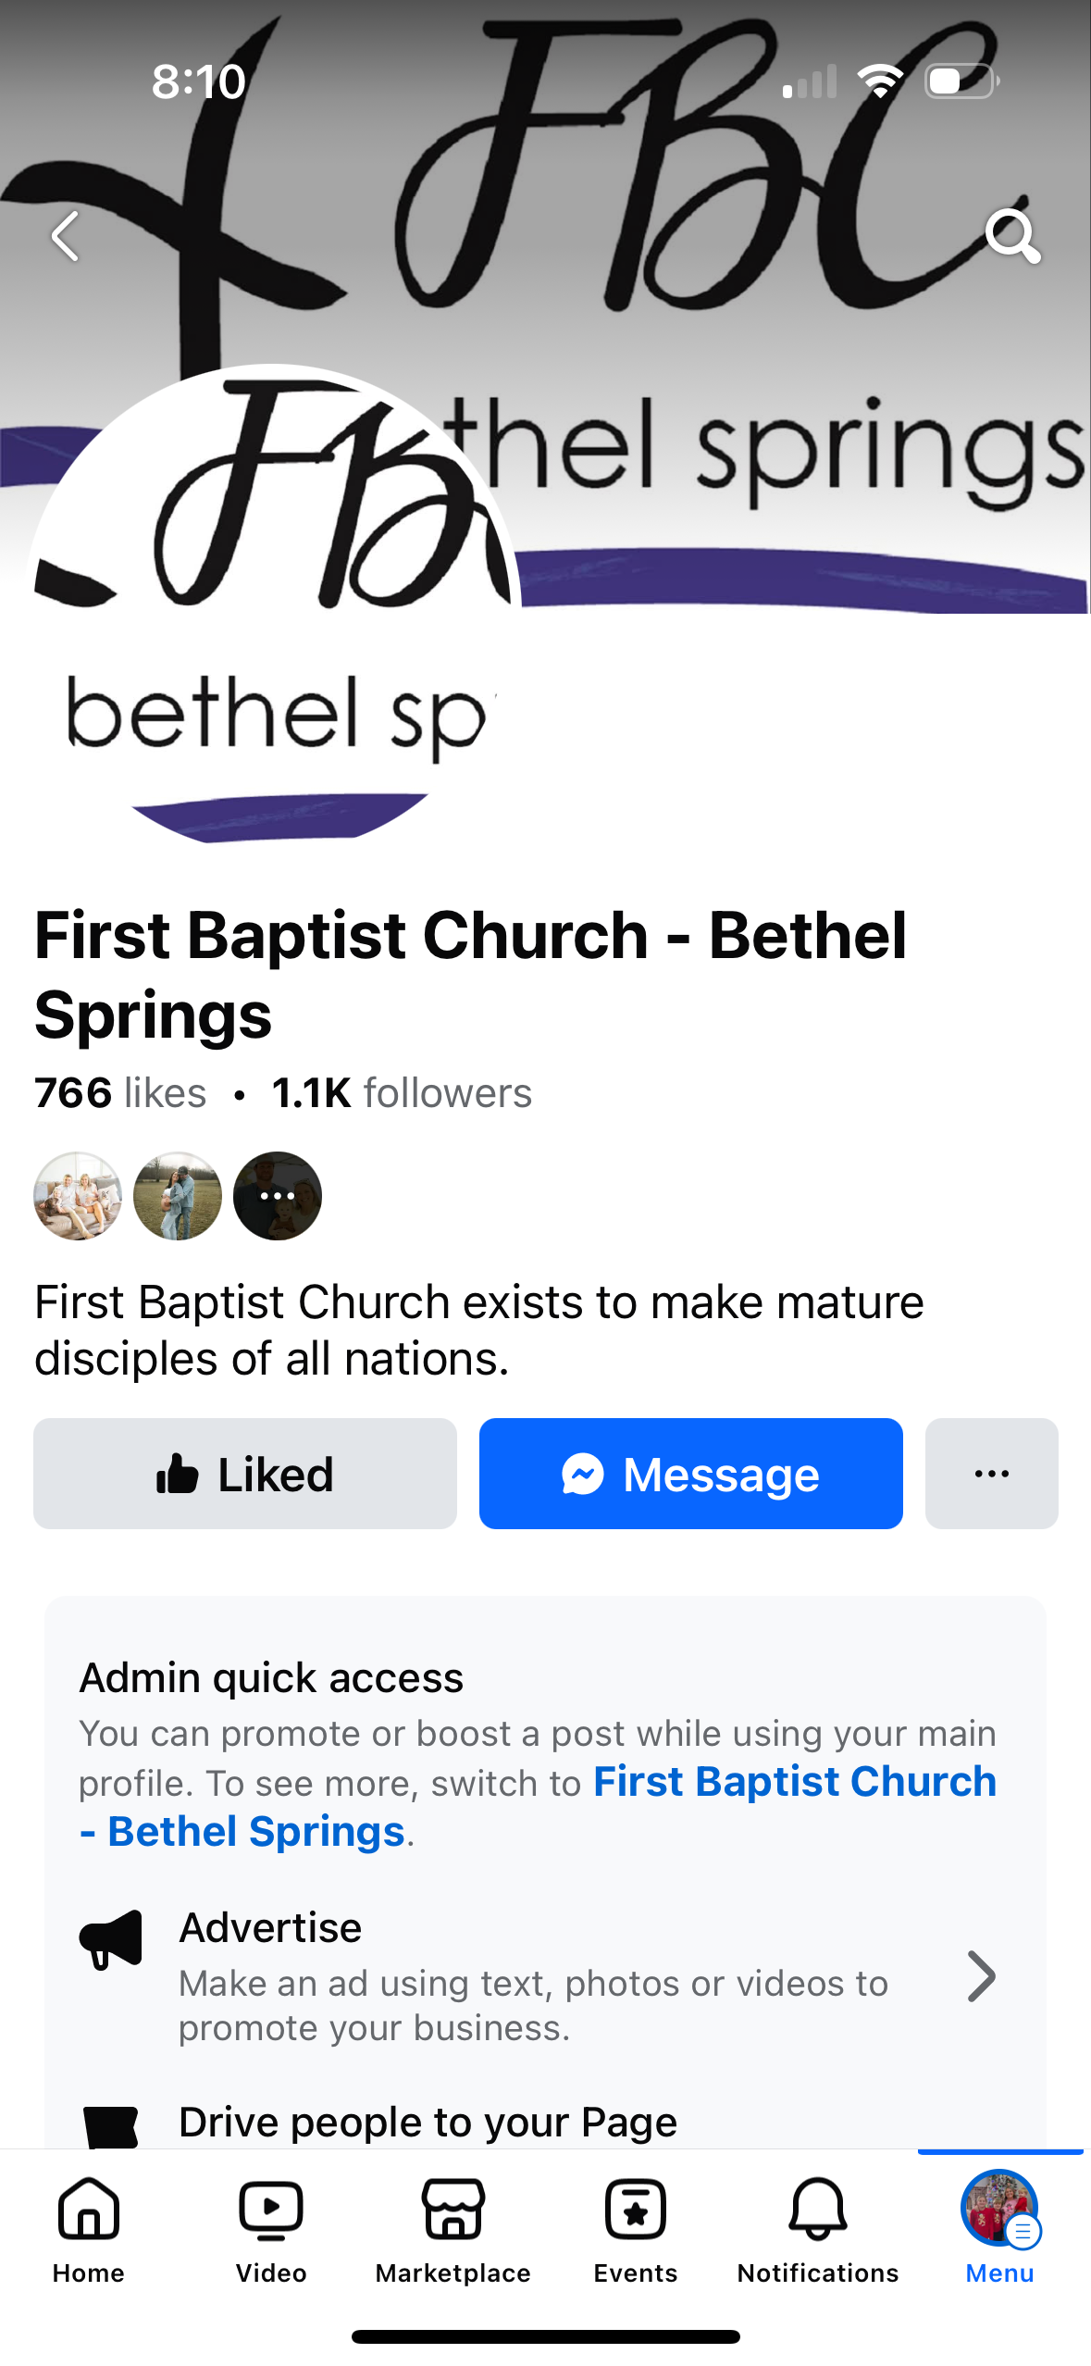Viewport: 1091px width, 2366px height.
Task: Send a message via Message button
Action: [x=690, y=1474]
